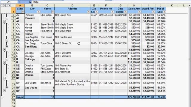Collapse the CA state group at row 13

coord(4,50)
